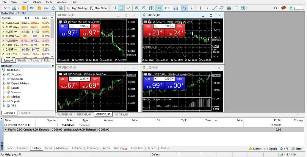Click the dollar Trading accounts icon
Viewport: 307px width, 157px height.
tap(23, 8)
